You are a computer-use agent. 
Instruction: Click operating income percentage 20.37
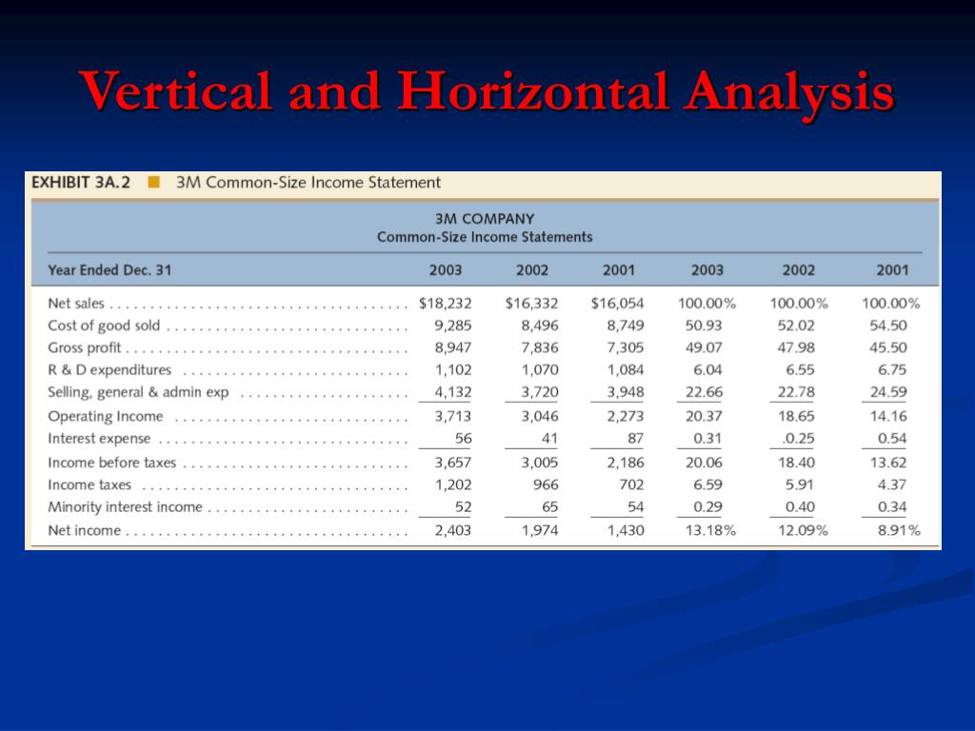point(704,416)
